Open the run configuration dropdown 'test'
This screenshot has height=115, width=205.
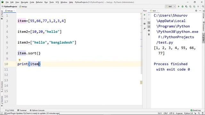[170, 6]
